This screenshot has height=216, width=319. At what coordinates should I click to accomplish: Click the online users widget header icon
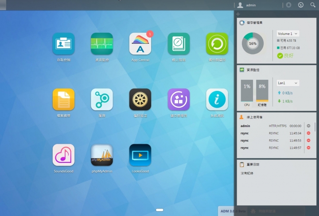click(241, 117)
